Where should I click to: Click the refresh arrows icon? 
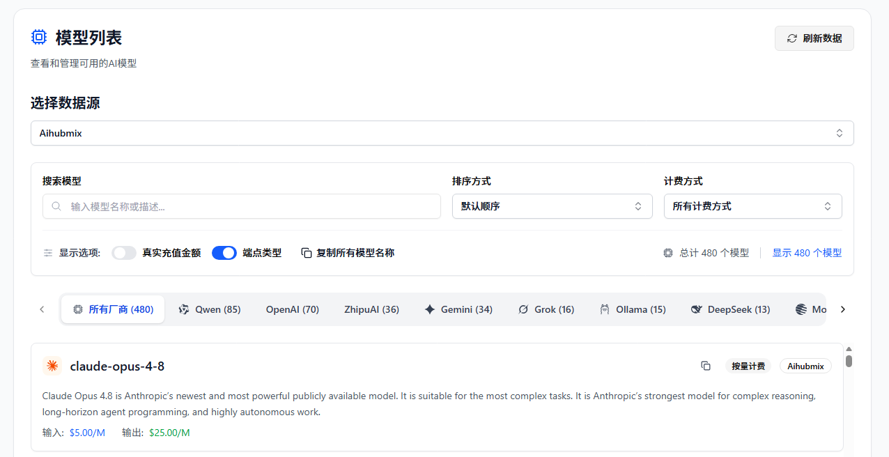[791, 38]
